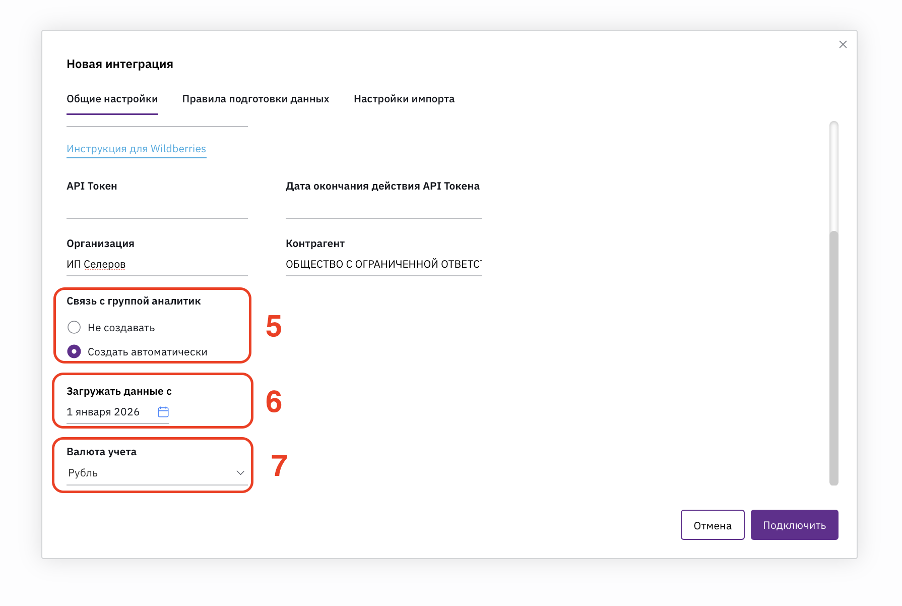This screenshot has height=606, width=902.
Task: Click the Рубль currency chevron arrow
Action: (240, 473)
